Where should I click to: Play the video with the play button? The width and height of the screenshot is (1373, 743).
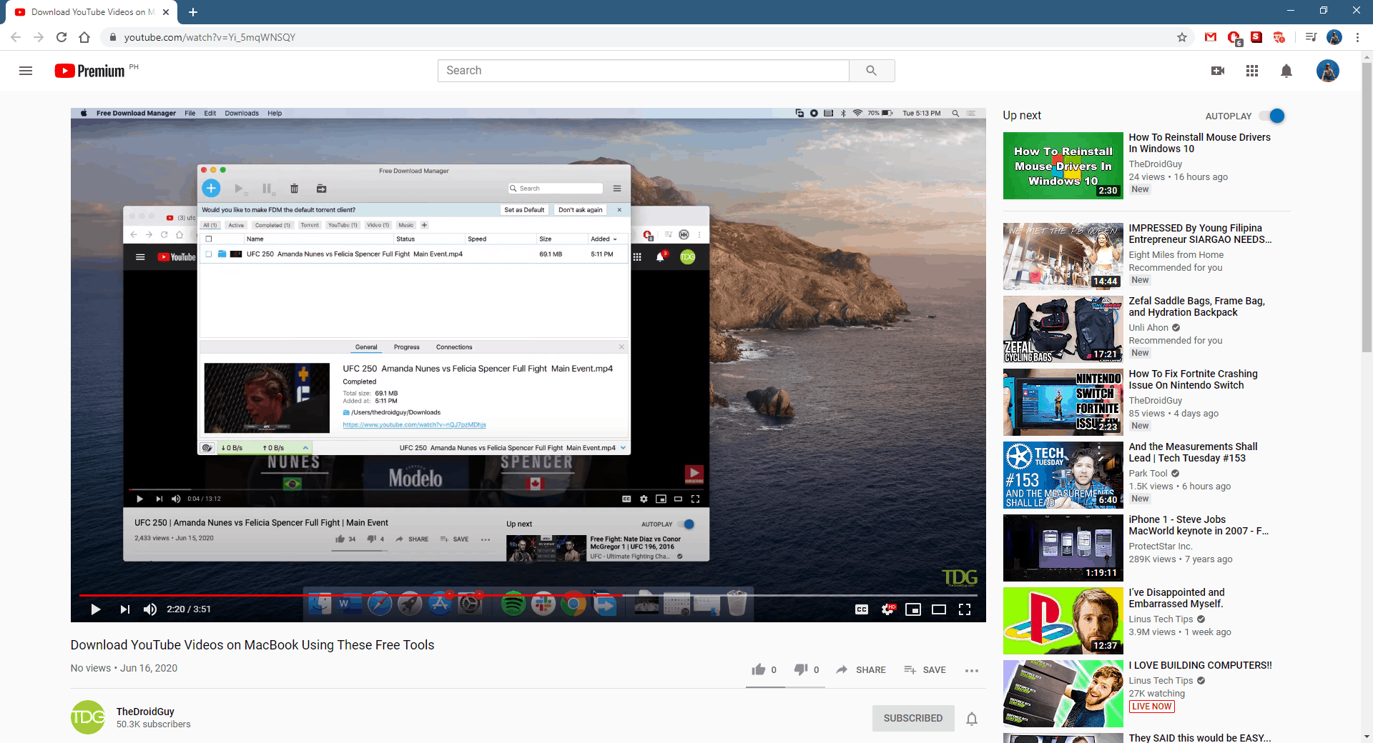(x=96, y=609)
